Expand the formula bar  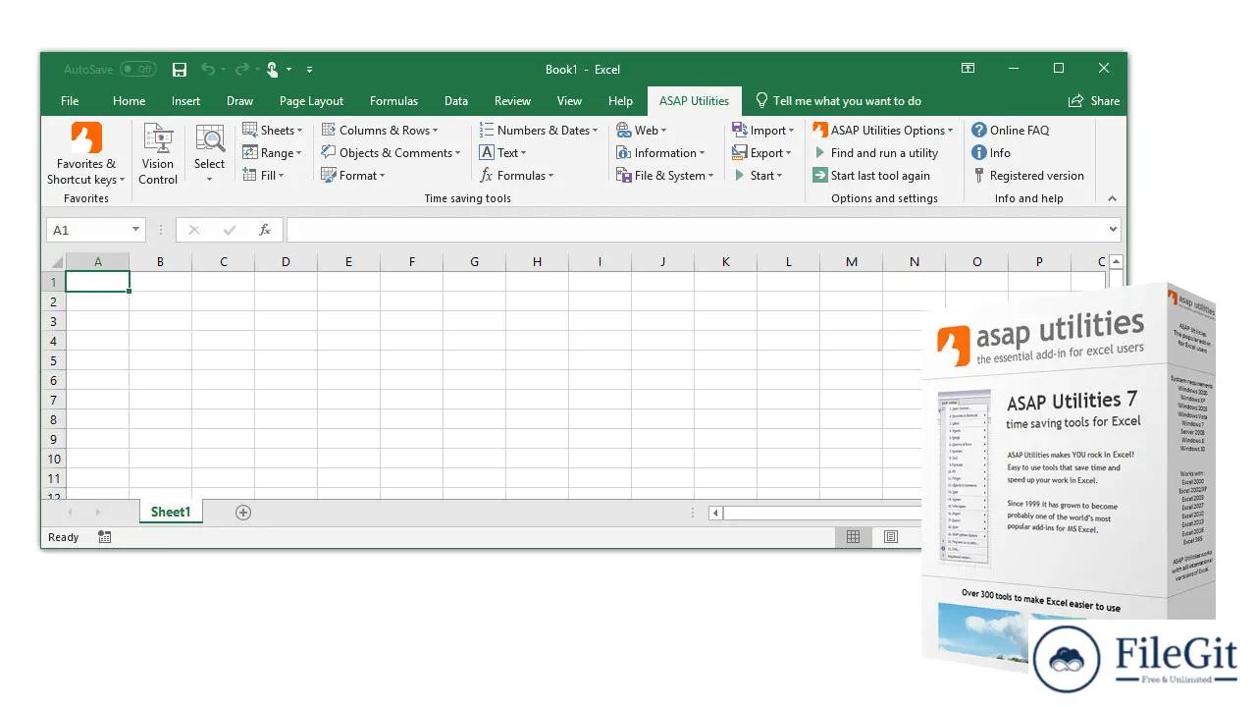click(x=1113, y=230)
